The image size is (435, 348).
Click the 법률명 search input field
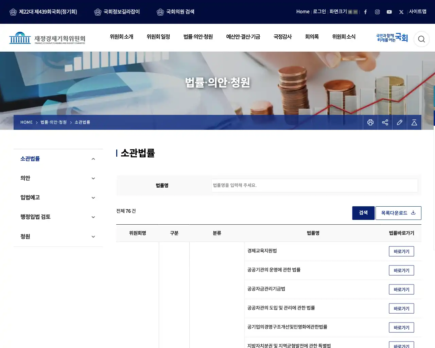click(314, 186)
